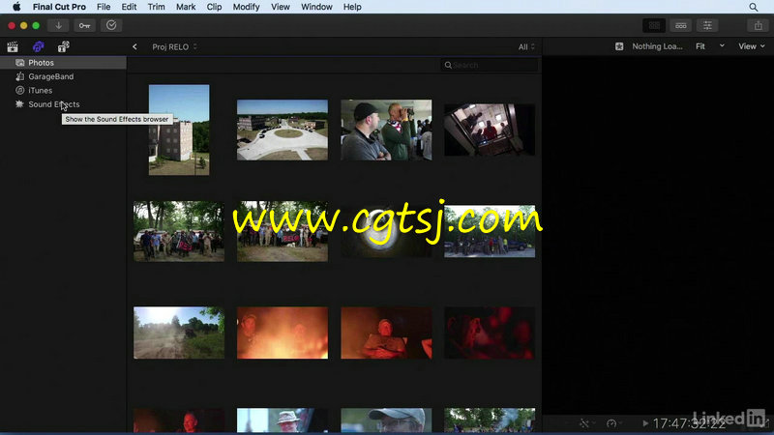The image size is (774, 435).
Task: Select the bright campfire faces photo
Action: coord(283,333)
